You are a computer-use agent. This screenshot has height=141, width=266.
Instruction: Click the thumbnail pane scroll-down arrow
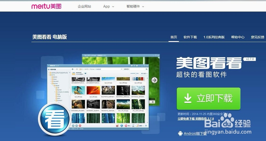[x=147, y=122]
